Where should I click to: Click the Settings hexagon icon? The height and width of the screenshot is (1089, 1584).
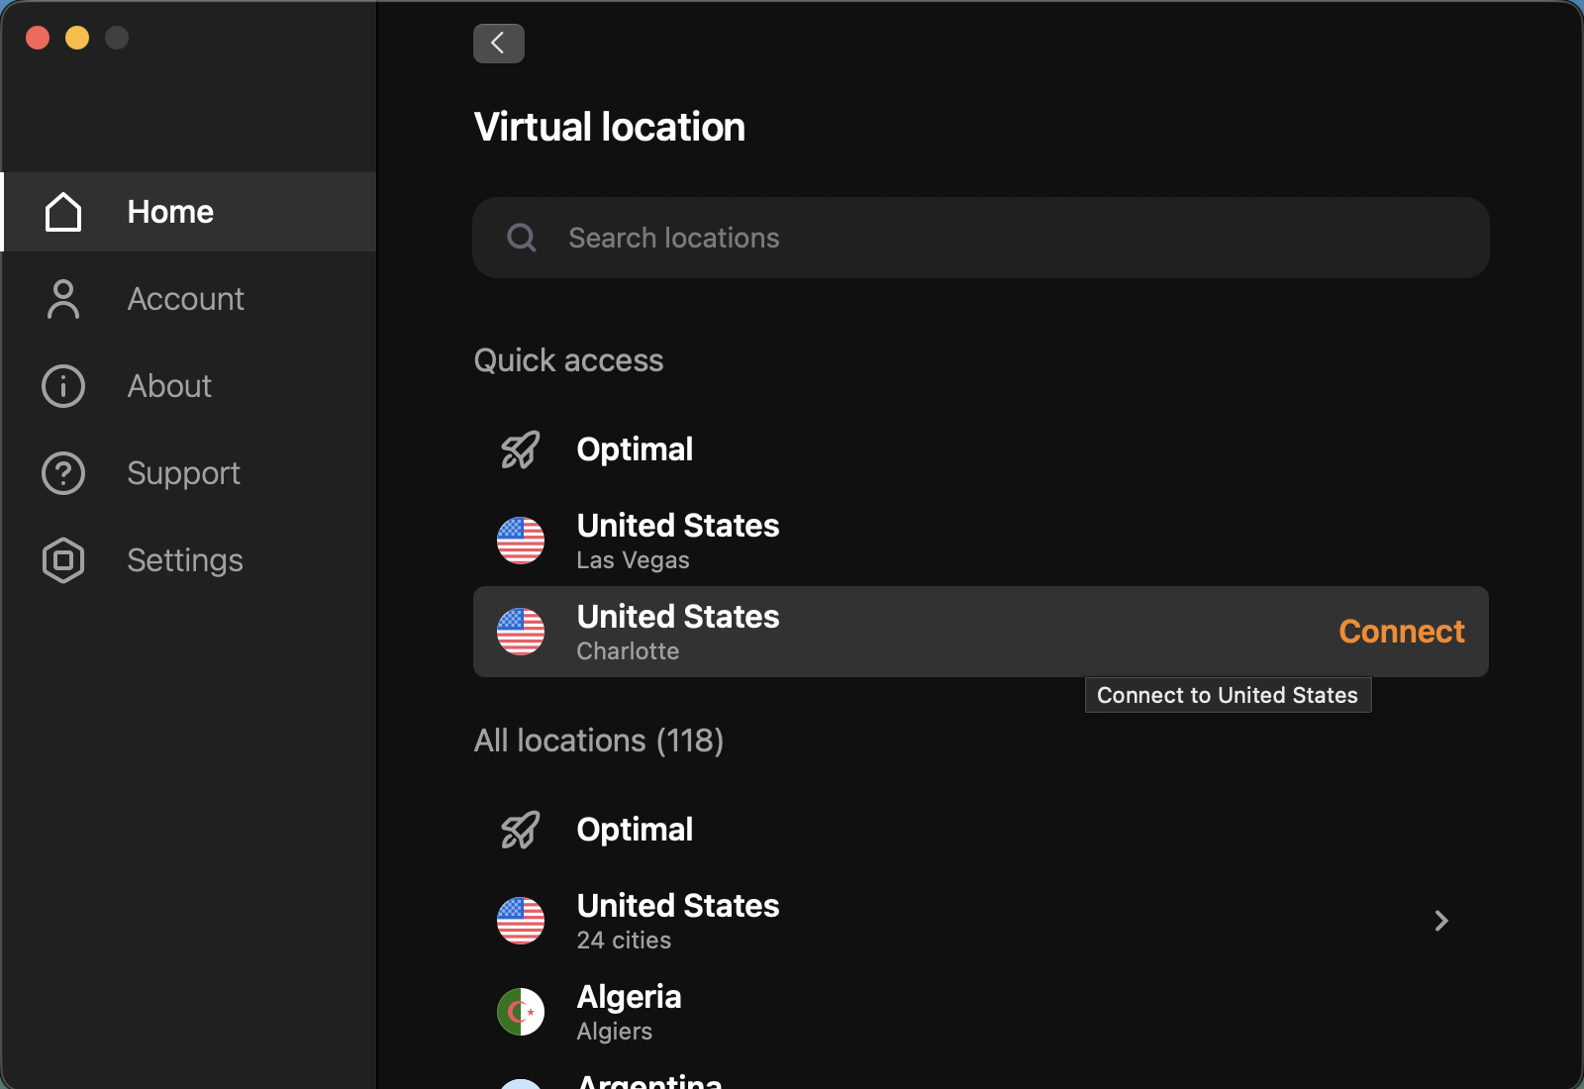coord(63,560)
